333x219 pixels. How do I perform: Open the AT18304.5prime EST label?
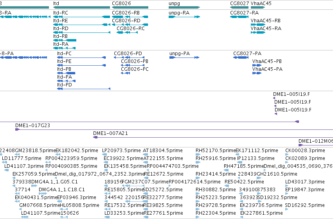pyautogui.click(x=163, y=151)
